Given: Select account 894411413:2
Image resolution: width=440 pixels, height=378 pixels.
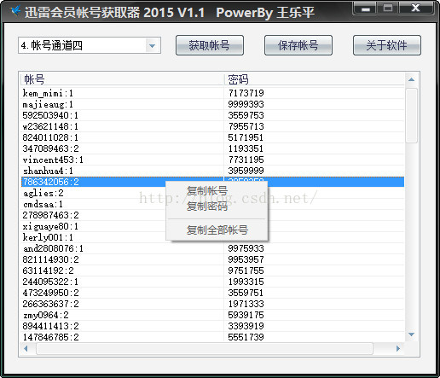Looking at the screenshot, I should pos(50,326).
